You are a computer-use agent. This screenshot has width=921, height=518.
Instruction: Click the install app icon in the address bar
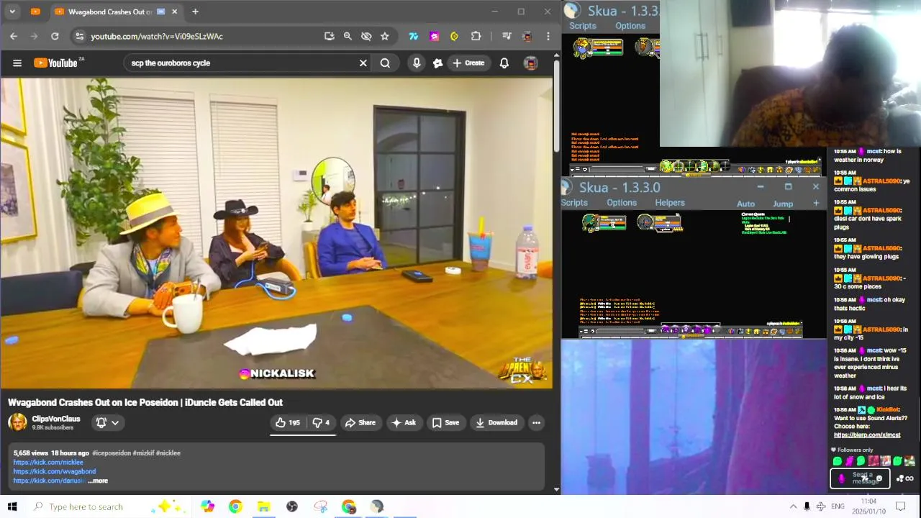click(x=330, y=36)
